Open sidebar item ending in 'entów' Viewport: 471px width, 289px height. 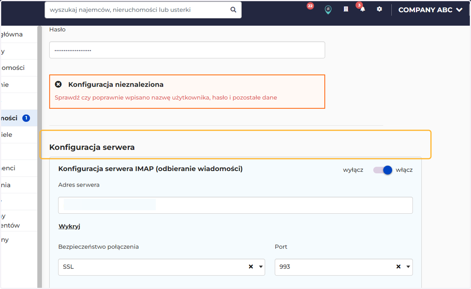(x=19, y=221)
